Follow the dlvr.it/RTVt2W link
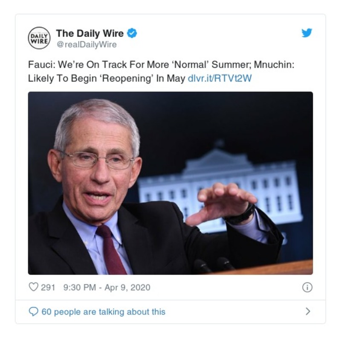This screenshot has height=339, width=341. click(x=220, y=78)
